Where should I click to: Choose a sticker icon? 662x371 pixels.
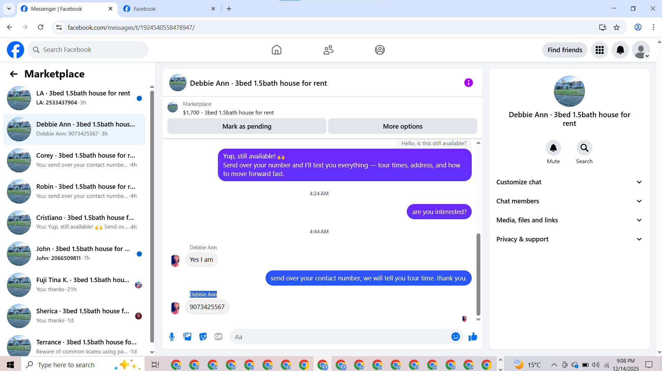(203, 336)
